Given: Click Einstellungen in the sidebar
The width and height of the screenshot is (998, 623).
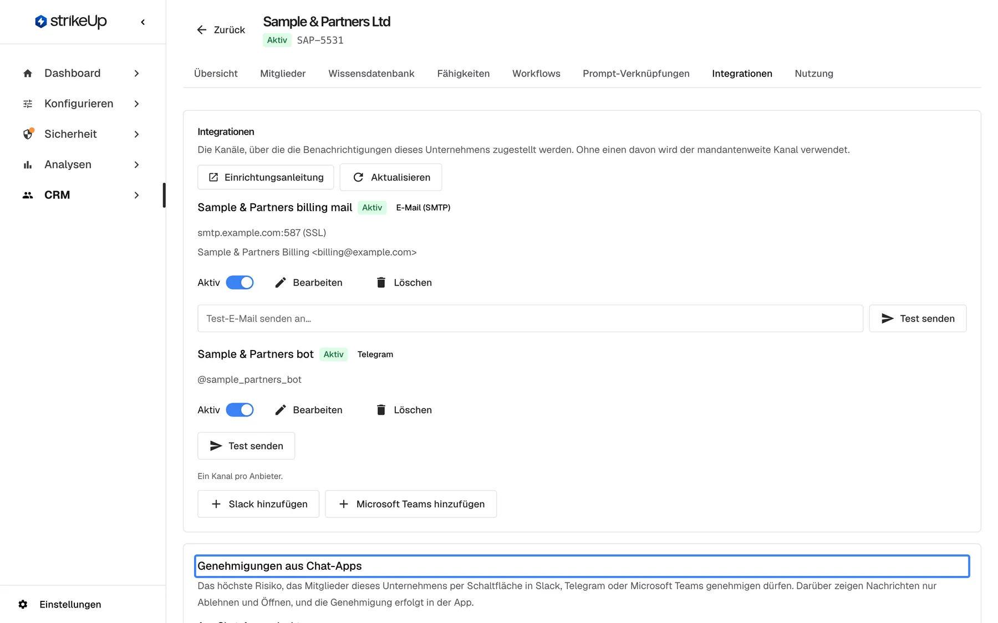Looking at the screenshot, I should click(70, 604).
